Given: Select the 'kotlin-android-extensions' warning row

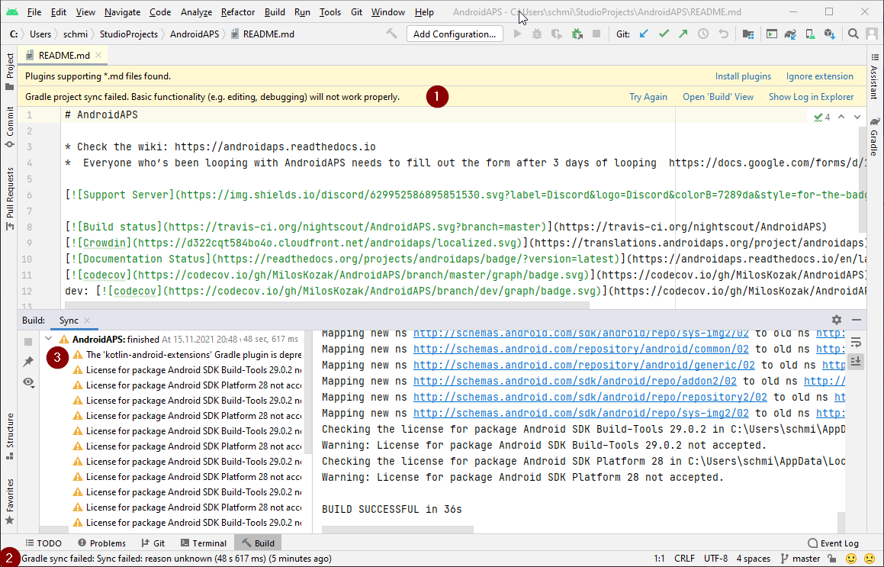Looking at the screenshot, I should tap(187, 355).
